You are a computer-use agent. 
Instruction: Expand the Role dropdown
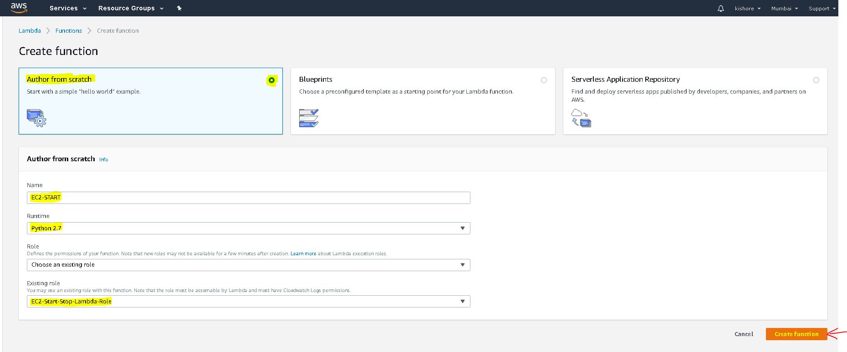click(x=248, y=265)
